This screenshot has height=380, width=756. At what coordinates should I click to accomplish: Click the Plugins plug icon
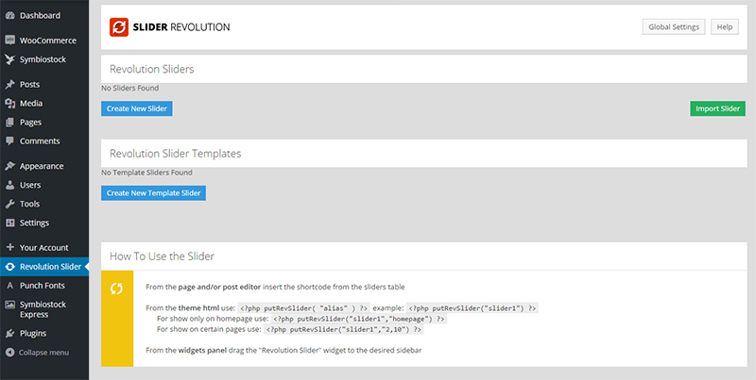[x=9, y=334]
